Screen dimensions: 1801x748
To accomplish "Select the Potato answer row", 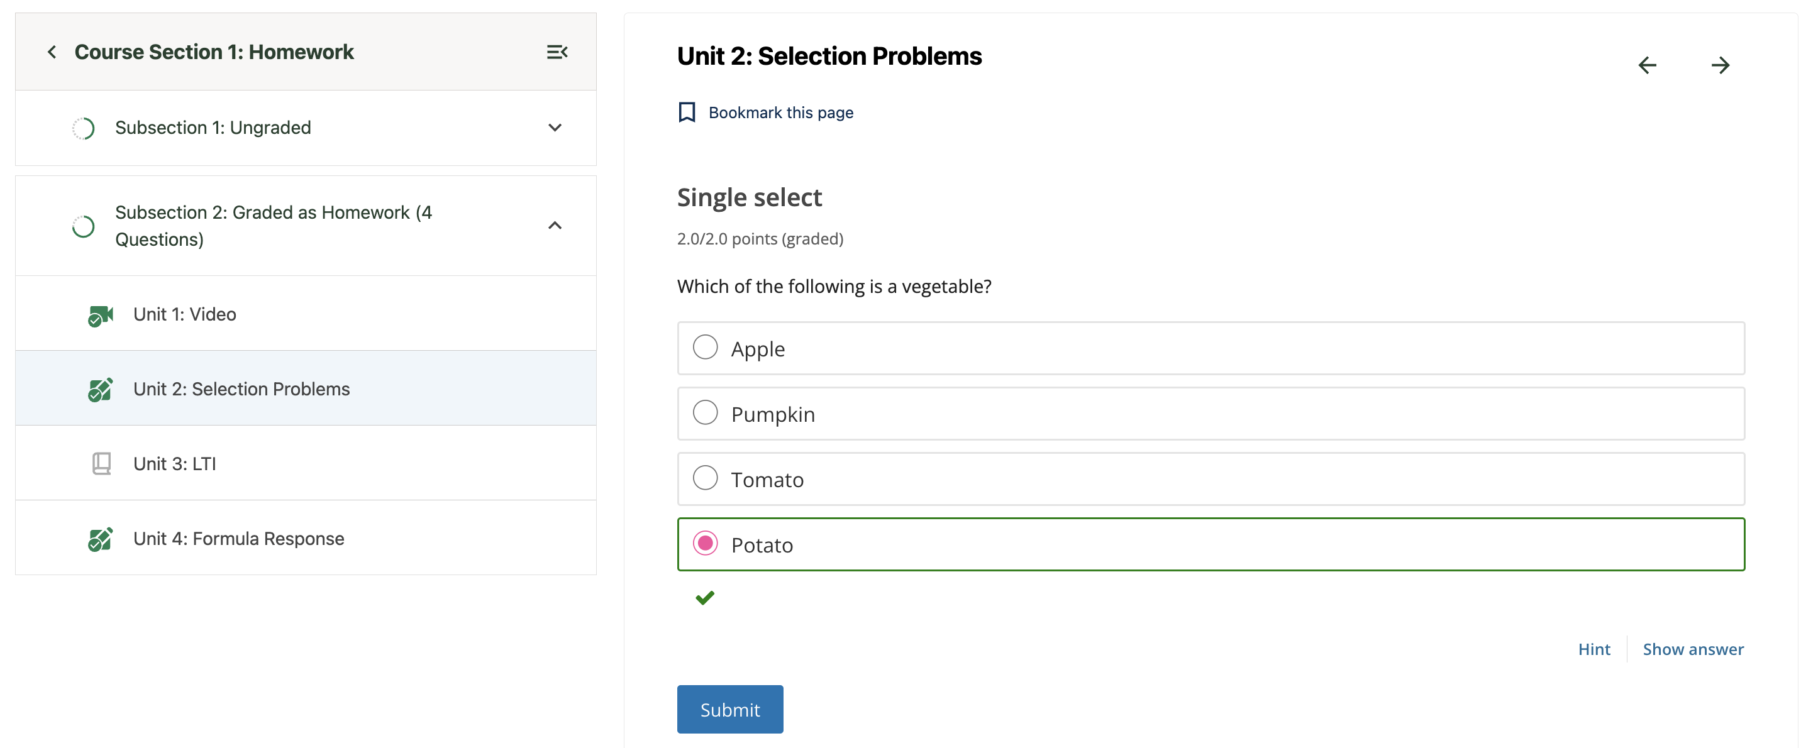I will pyautogui.click(x=1209, y=544).
